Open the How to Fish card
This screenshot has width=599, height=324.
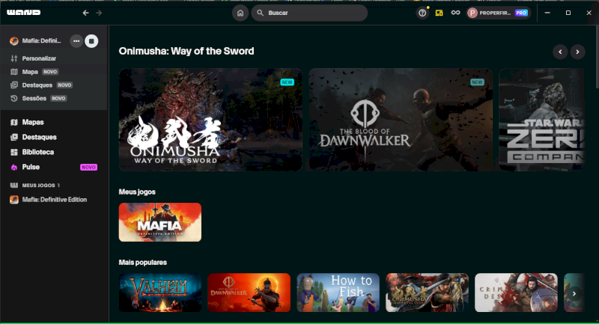pos(338,293)
